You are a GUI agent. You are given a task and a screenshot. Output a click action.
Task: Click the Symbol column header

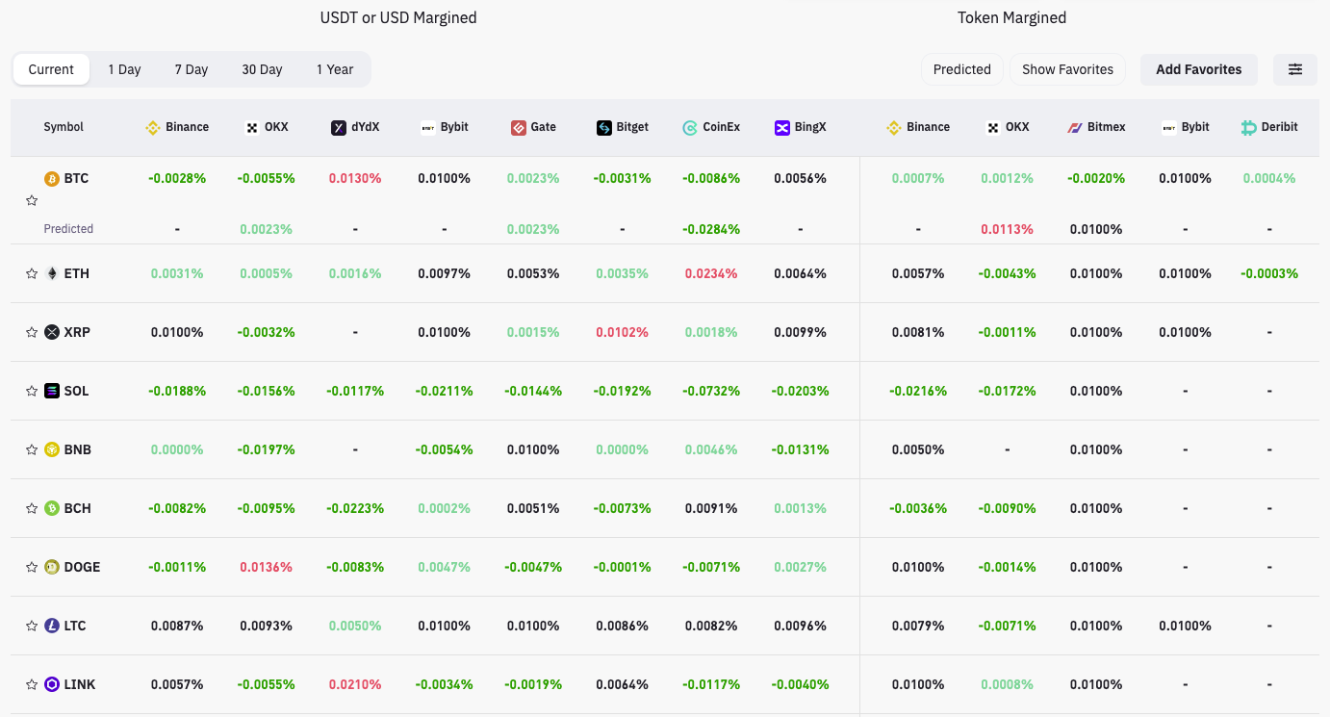click(x=64, y=127)
